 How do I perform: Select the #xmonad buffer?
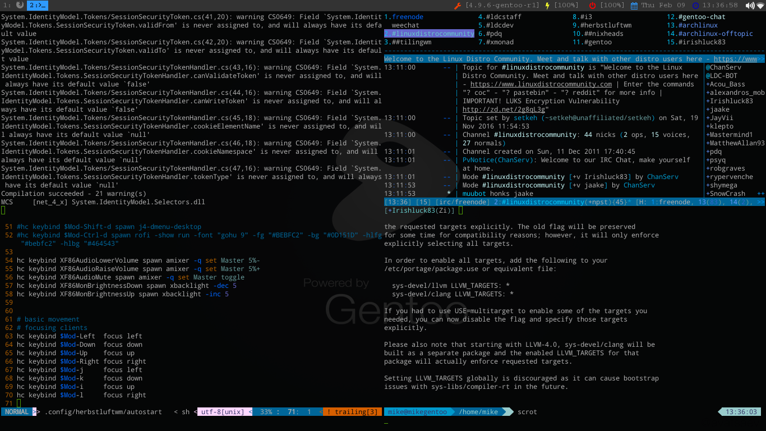point(496,42)
